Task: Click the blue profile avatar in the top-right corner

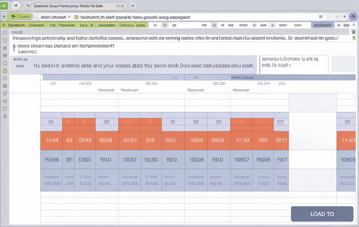Action: click(353, 17)
